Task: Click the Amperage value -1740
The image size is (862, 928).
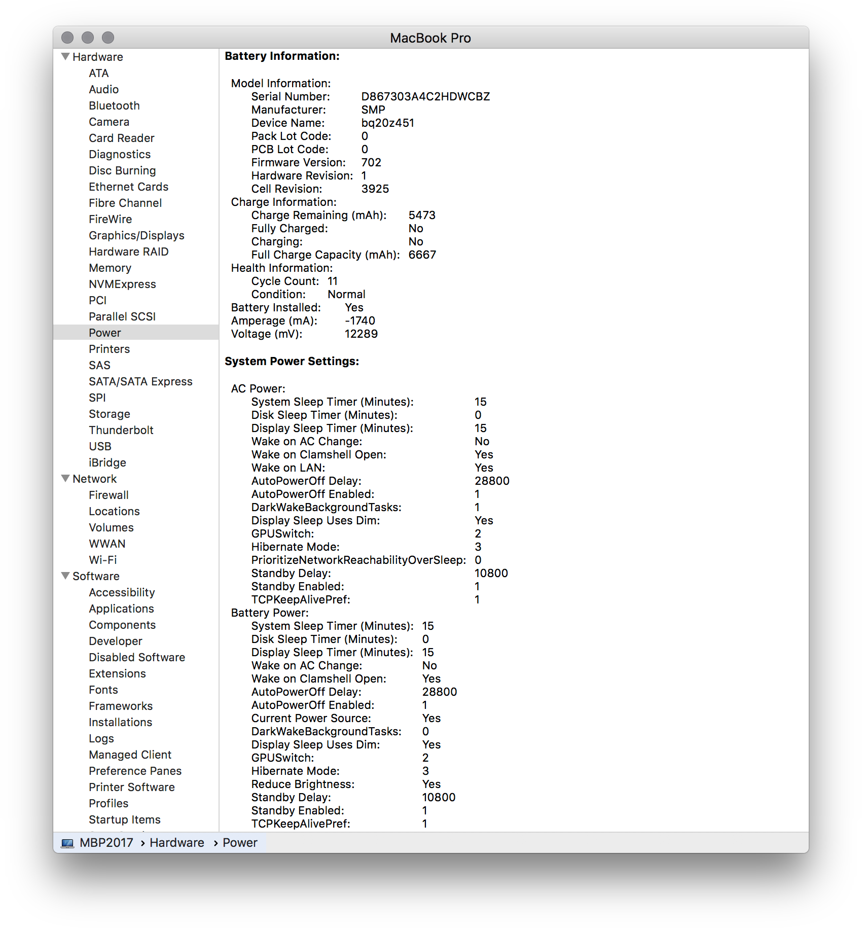Action: click(360, 320)
